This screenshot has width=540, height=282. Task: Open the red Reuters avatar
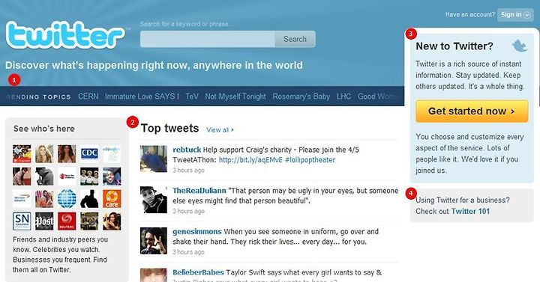point(67,221)
